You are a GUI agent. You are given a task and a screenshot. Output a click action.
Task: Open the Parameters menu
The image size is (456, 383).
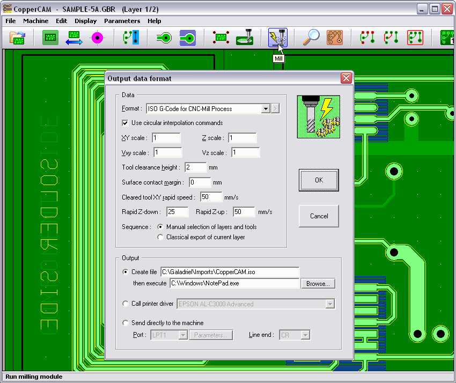122,21
